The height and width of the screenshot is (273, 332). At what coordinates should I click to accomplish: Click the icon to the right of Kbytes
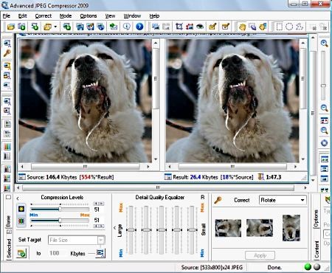pos(100,253)
